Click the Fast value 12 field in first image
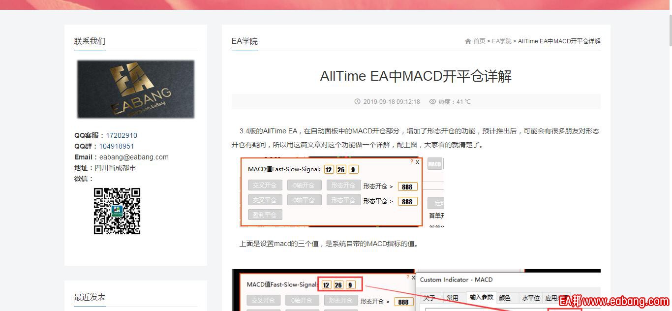The image size is (672, 311). pyautogui.click(x=329, y=170)
